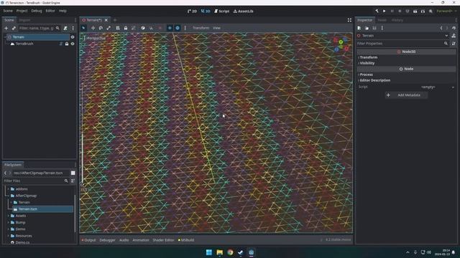
Task: Open sun and environment settings menu
Action: pyautogui.click(x=185, y=28)
